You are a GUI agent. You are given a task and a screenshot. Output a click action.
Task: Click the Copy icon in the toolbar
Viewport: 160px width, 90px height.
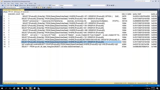(x=39, y=5)
